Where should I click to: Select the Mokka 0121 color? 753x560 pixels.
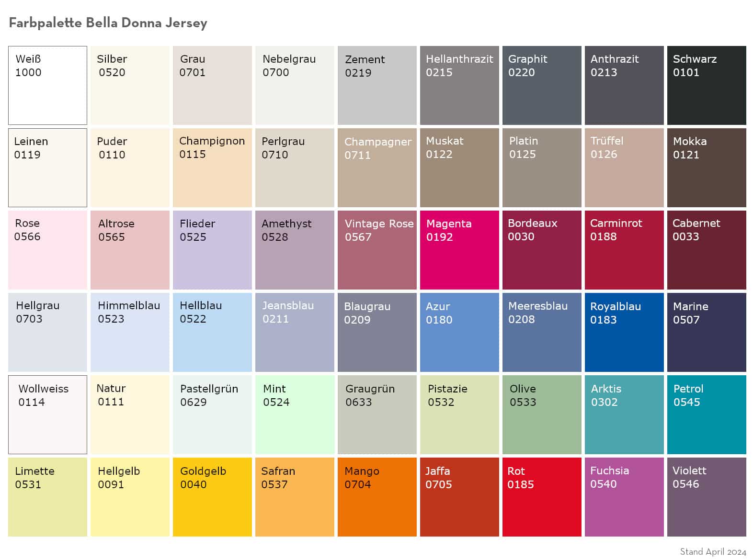[x=707, y=168]
